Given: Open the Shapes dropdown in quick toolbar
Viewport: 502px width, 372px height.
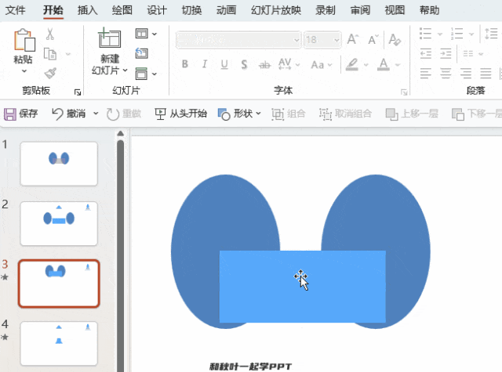Looking at the screenshot, I should 239,114.
